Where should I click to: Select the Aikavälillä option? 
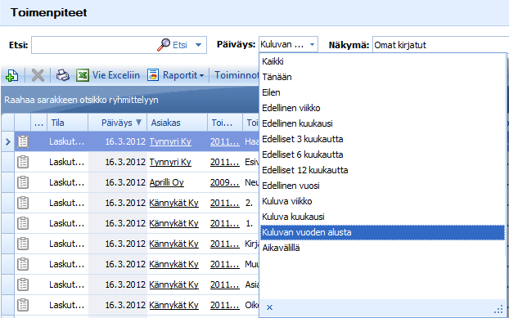pyautogui.click(x=281, y=248)
